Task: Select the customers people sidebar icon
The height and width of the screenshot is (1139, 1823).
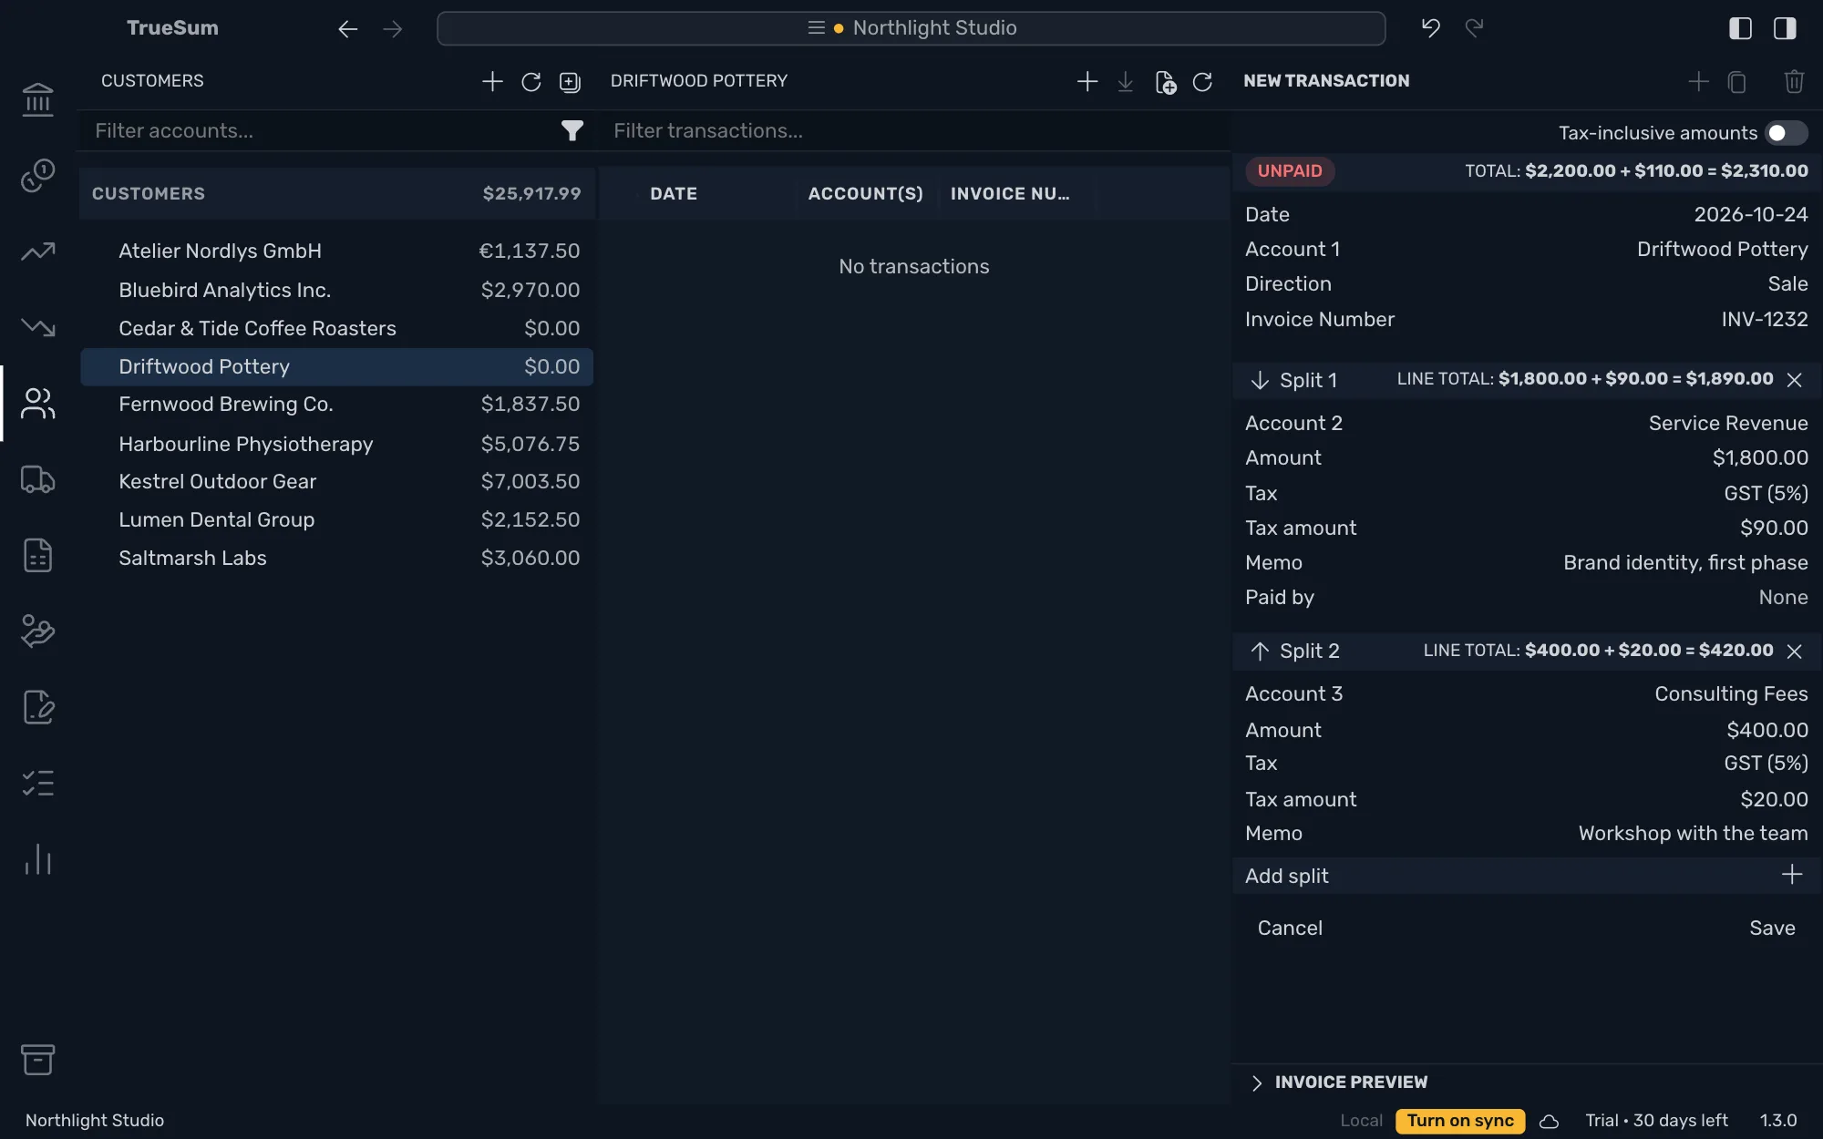Action: (x=37, y=403)
